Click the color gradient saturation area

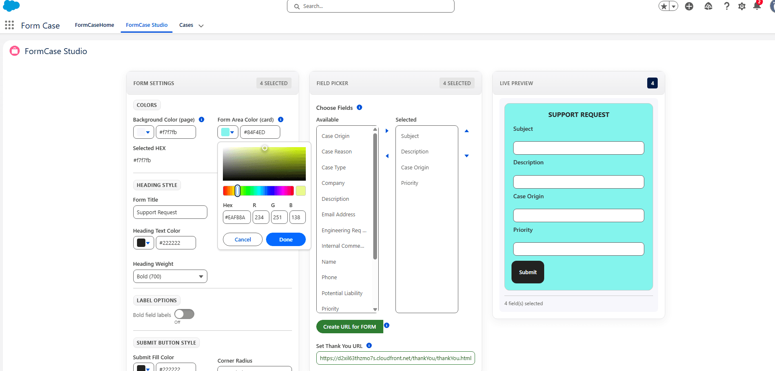pyautogui.click(x=264, y=164)
